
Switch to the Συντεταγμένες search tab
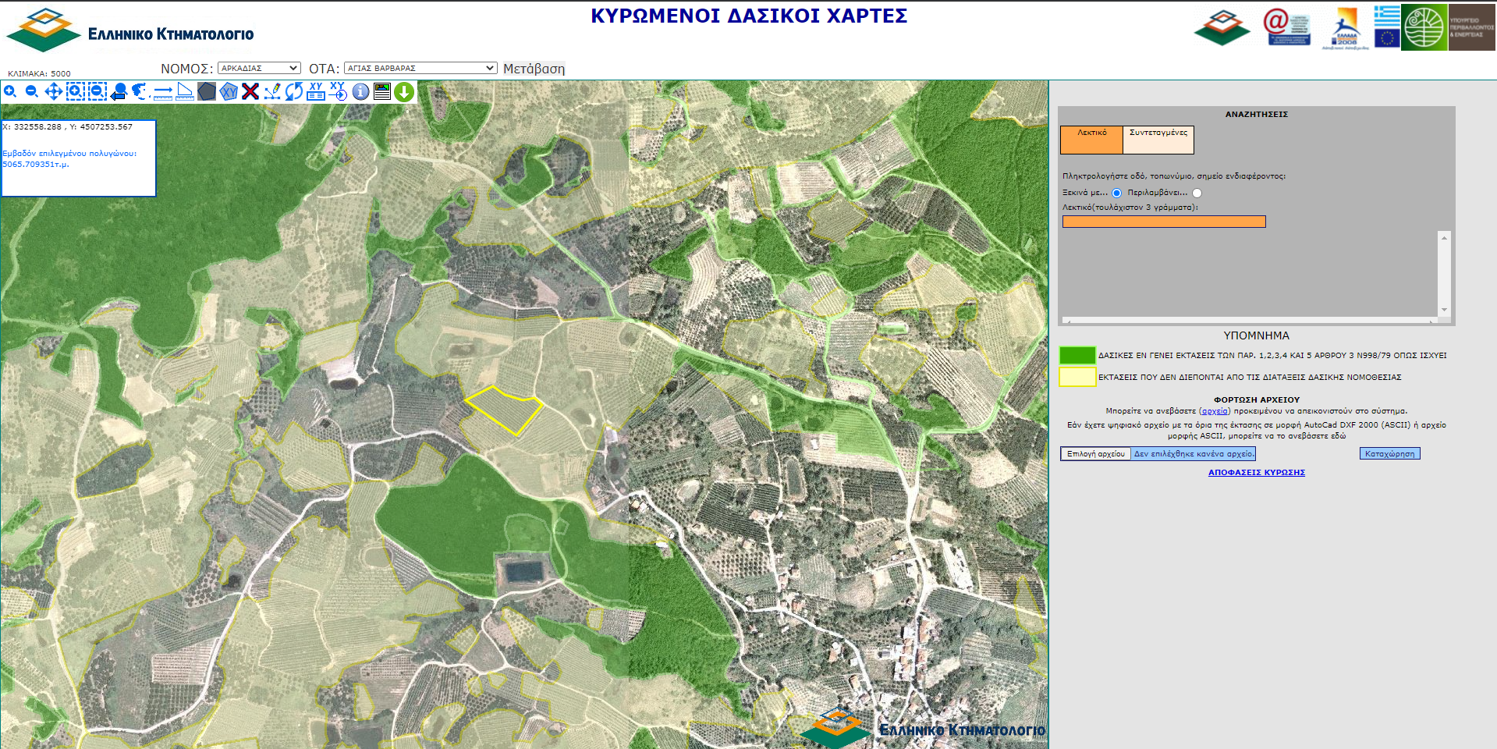1158,140
